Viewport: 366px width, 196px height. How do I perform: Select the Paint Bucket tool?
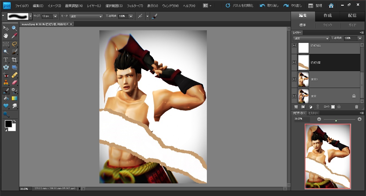click(6, 98)
